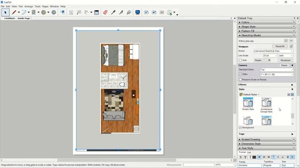The image size is (300, 168).
Task: Toggle right text alignment
Action: pyautogui.click(x=269, y=157)
